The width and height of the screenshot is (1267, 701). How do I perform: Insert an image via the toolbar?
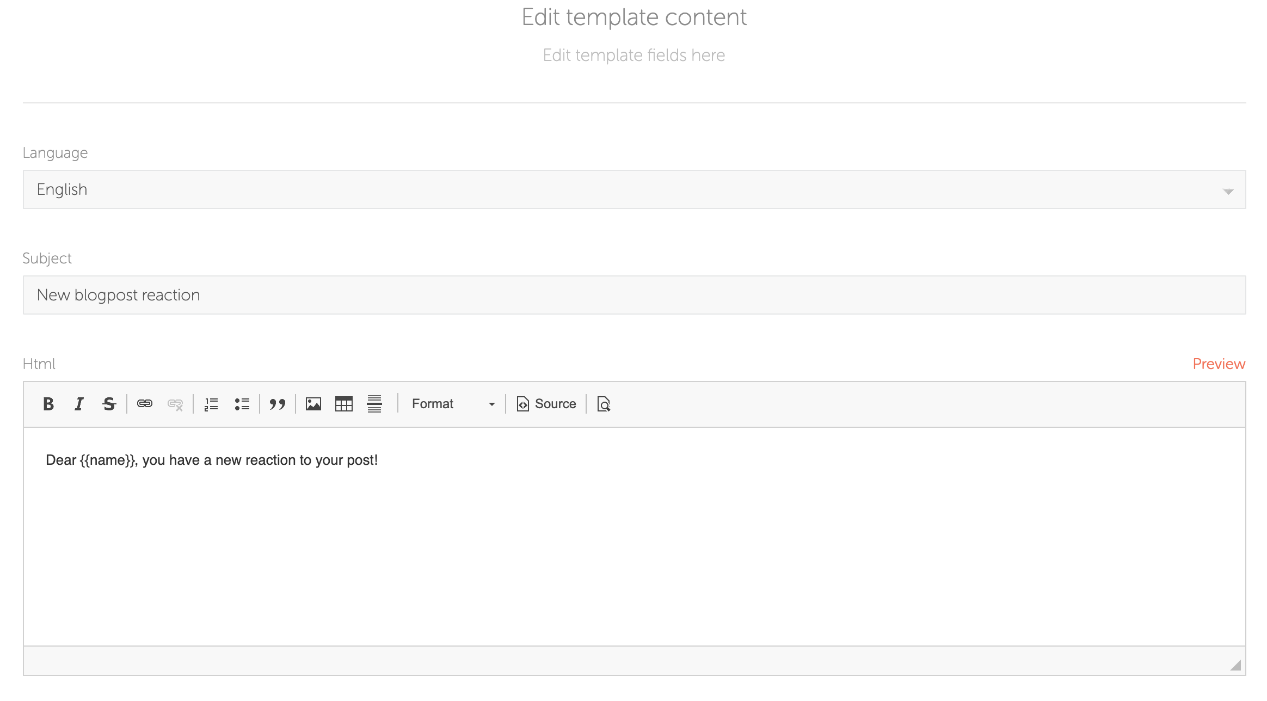pos(313,404)
